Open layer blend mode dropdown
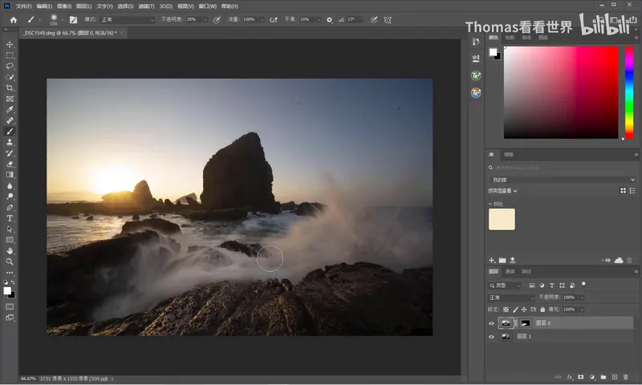 coord(512,298)
